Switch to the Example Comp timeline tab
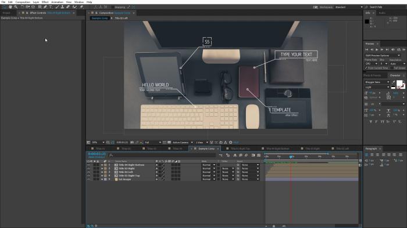Image resolution: width=407 pixels, height=228 pixels. coord(206,149)
